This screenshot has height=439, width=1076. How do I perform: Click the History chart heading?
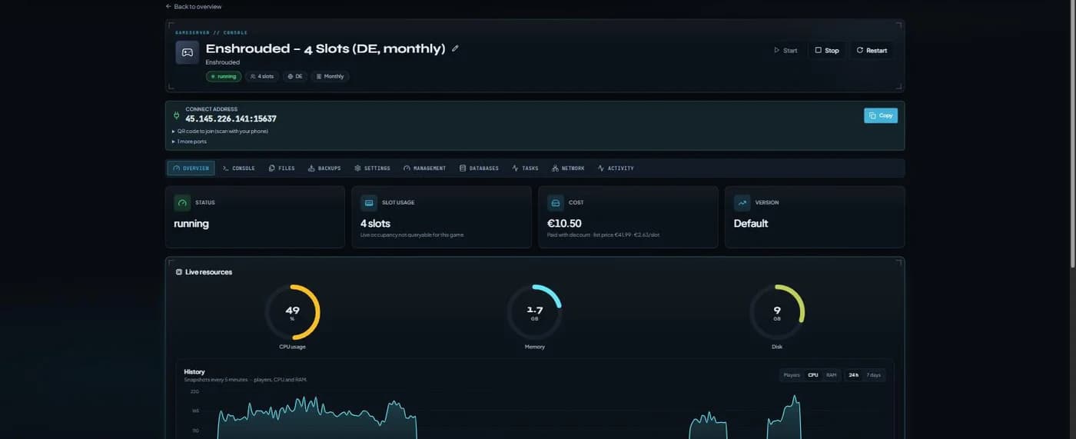(x=194, y=372)
